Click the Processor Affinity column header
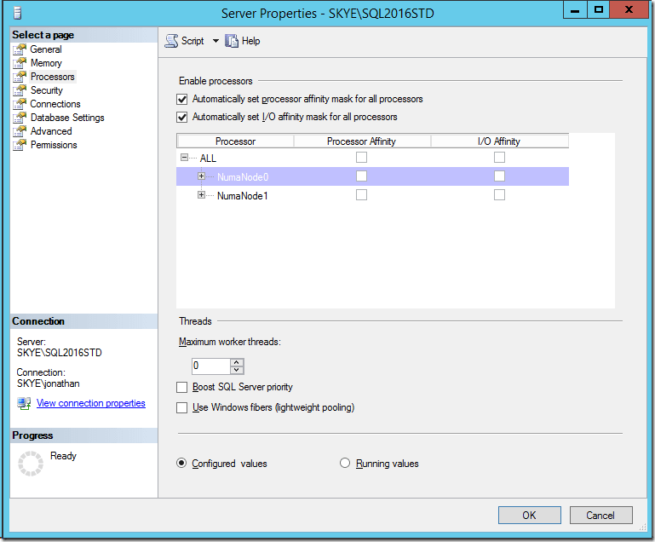The width and height of the screenshot is (655, 542). click(x=362, y=141)
